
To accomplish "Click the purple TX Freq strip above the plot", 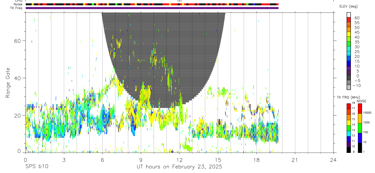I will 152,8.
